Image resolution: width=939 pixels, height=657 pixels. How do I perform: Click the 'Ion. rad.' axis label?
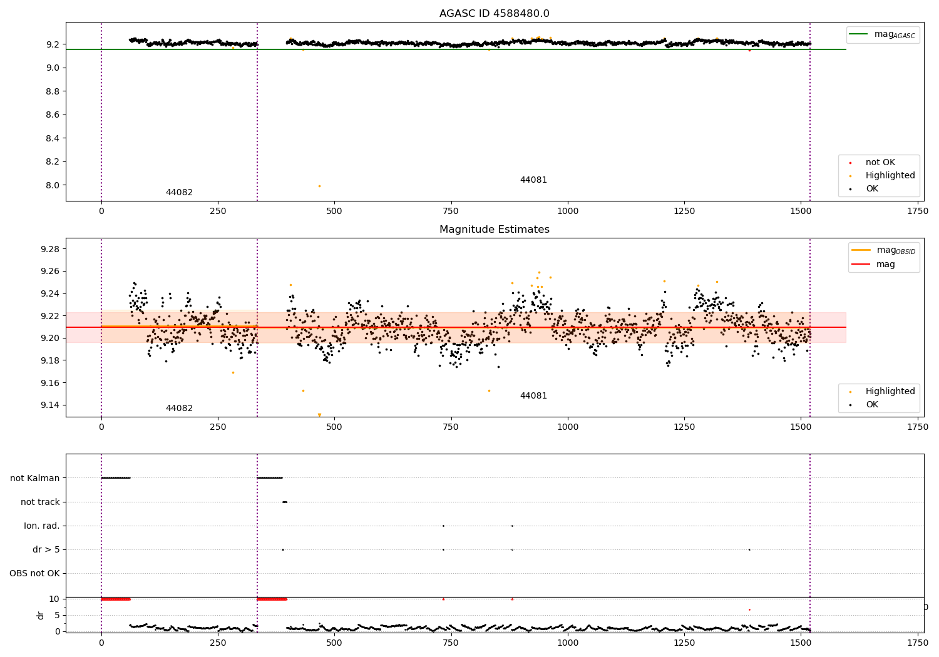point(42,526)
